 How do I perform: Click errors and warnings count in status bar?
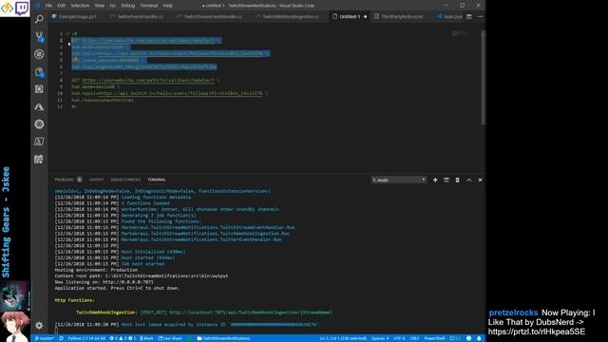click(123, 338)
